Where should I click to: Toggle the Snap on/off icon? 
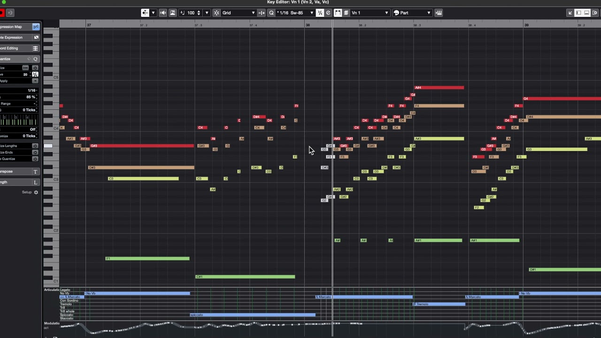click(216, 13)
